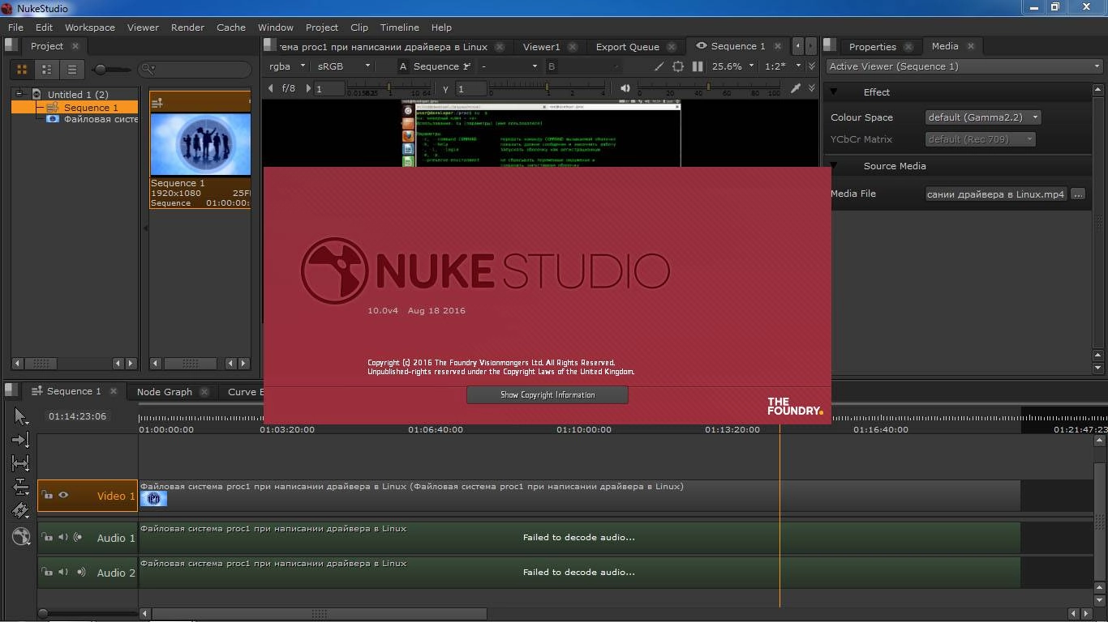Open the Clip menu
The height and width of the screenshot is (622, 1108).
tap(359, 27)
